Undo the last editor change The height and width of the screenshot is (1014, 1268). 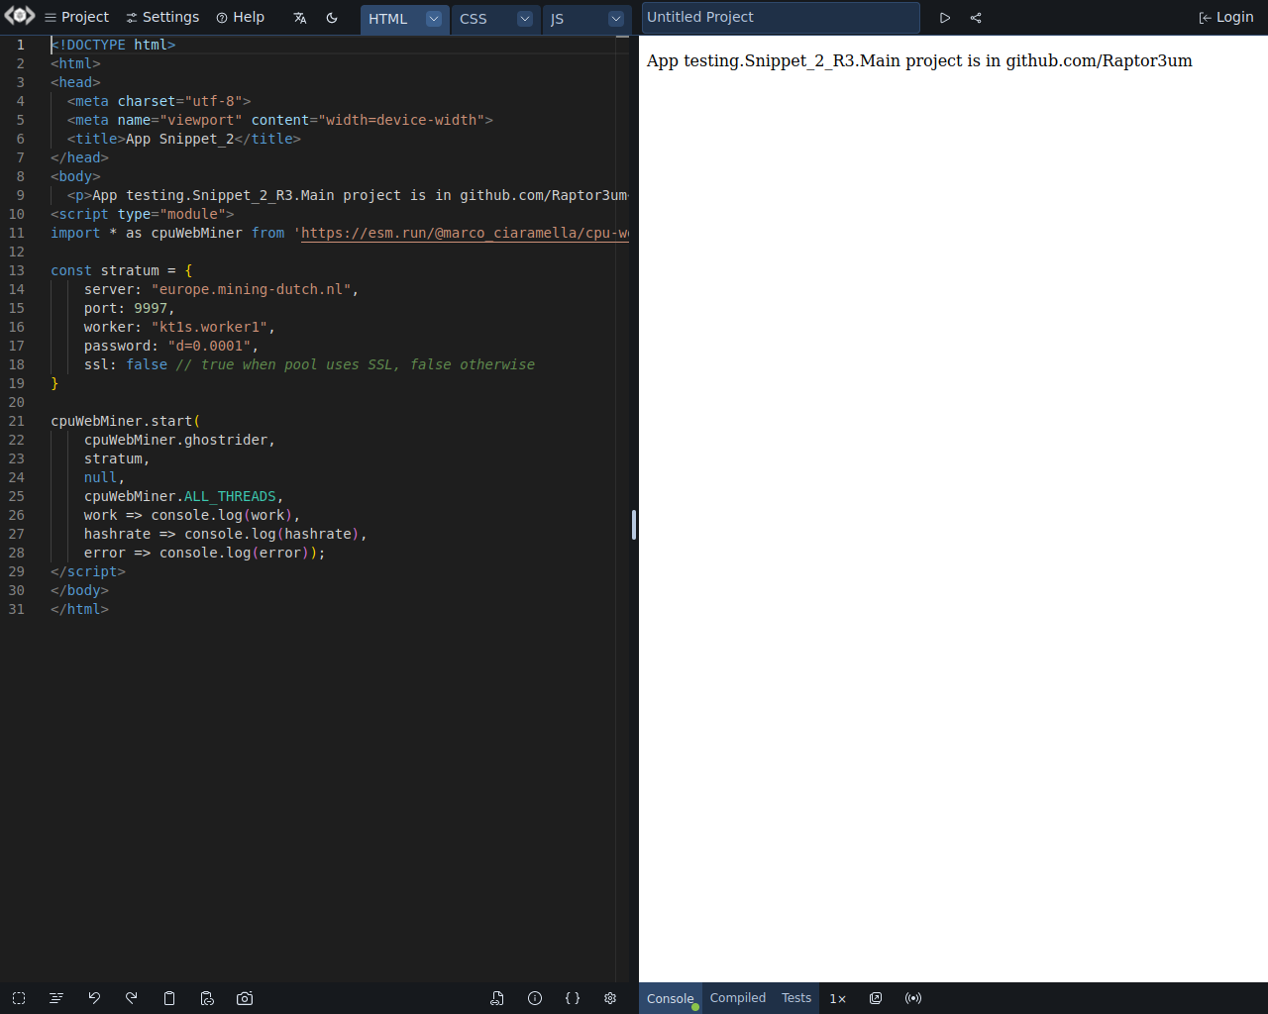(x=94, y=998)
